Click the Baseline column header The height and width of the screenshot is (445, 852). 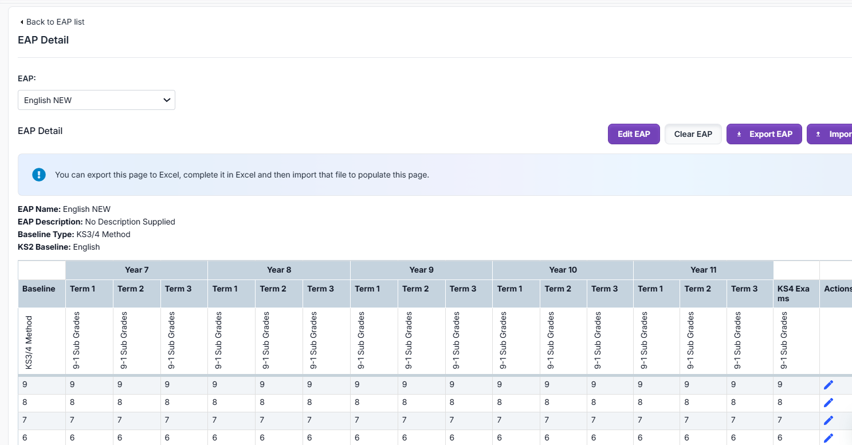pos(42,294)
